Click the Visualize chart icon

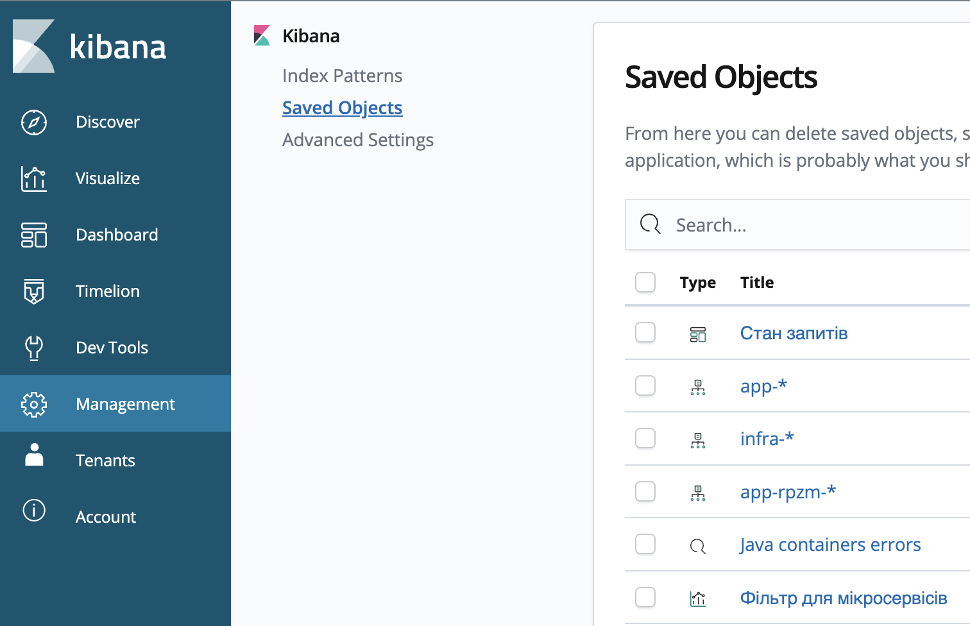[x=34, y=178]
